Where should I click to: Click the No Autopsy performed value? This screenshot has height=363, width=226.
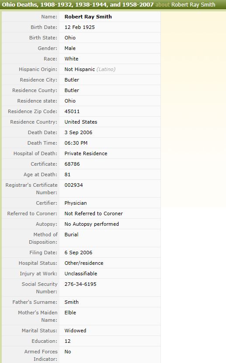click(x=92, y=224)
